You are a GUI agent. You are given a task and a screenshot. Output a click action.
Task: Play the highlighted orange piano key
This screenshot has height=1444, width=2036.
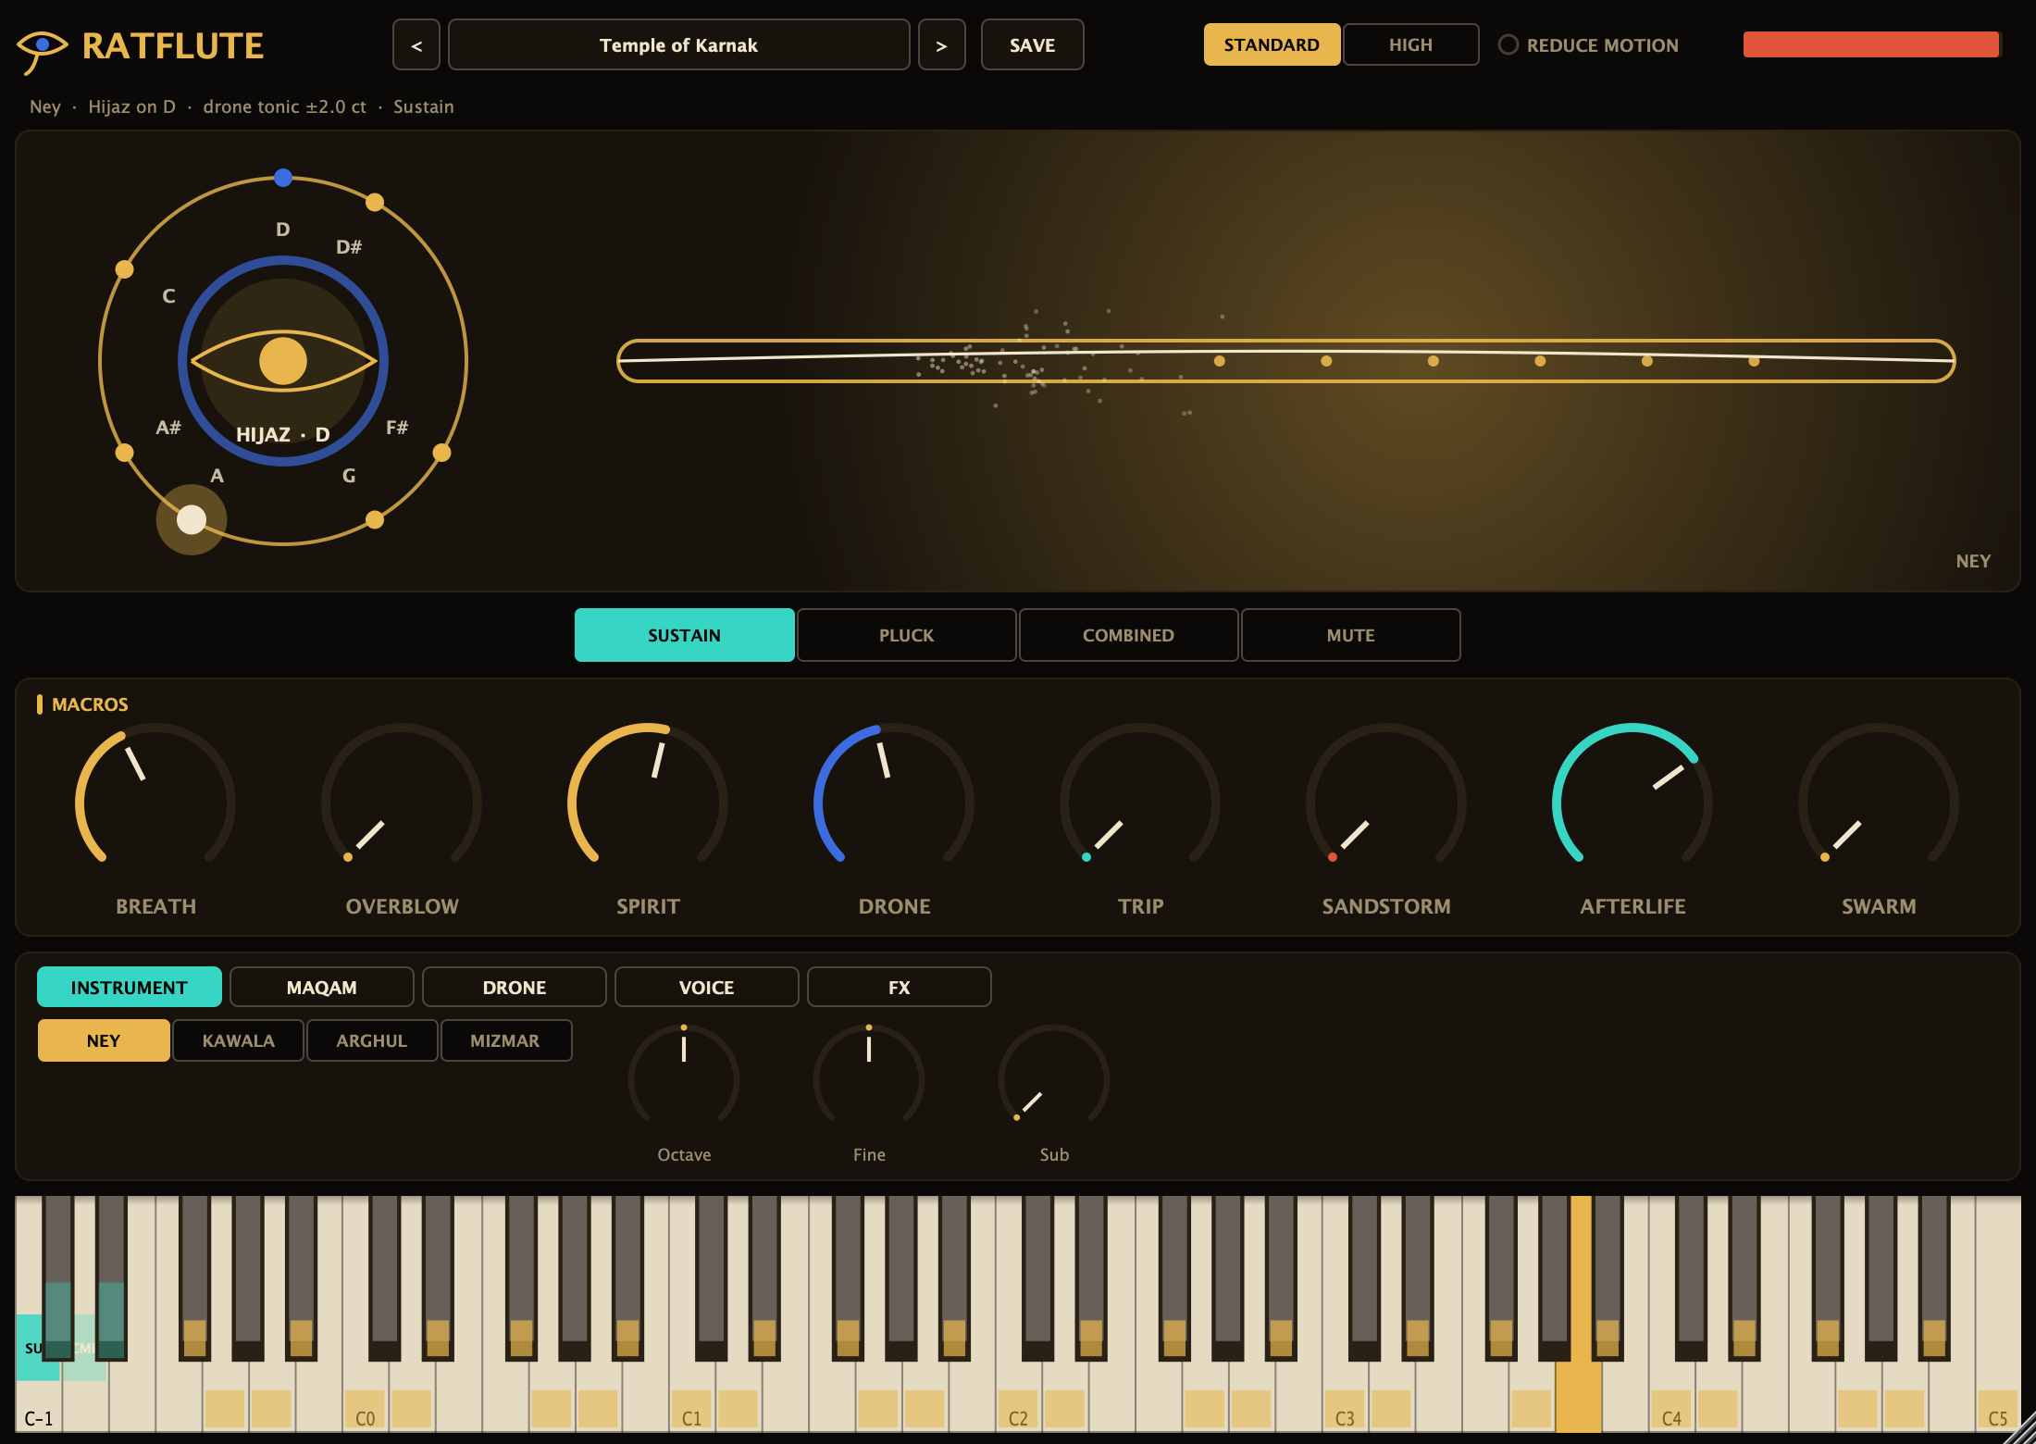[x=1579, y=1388]
